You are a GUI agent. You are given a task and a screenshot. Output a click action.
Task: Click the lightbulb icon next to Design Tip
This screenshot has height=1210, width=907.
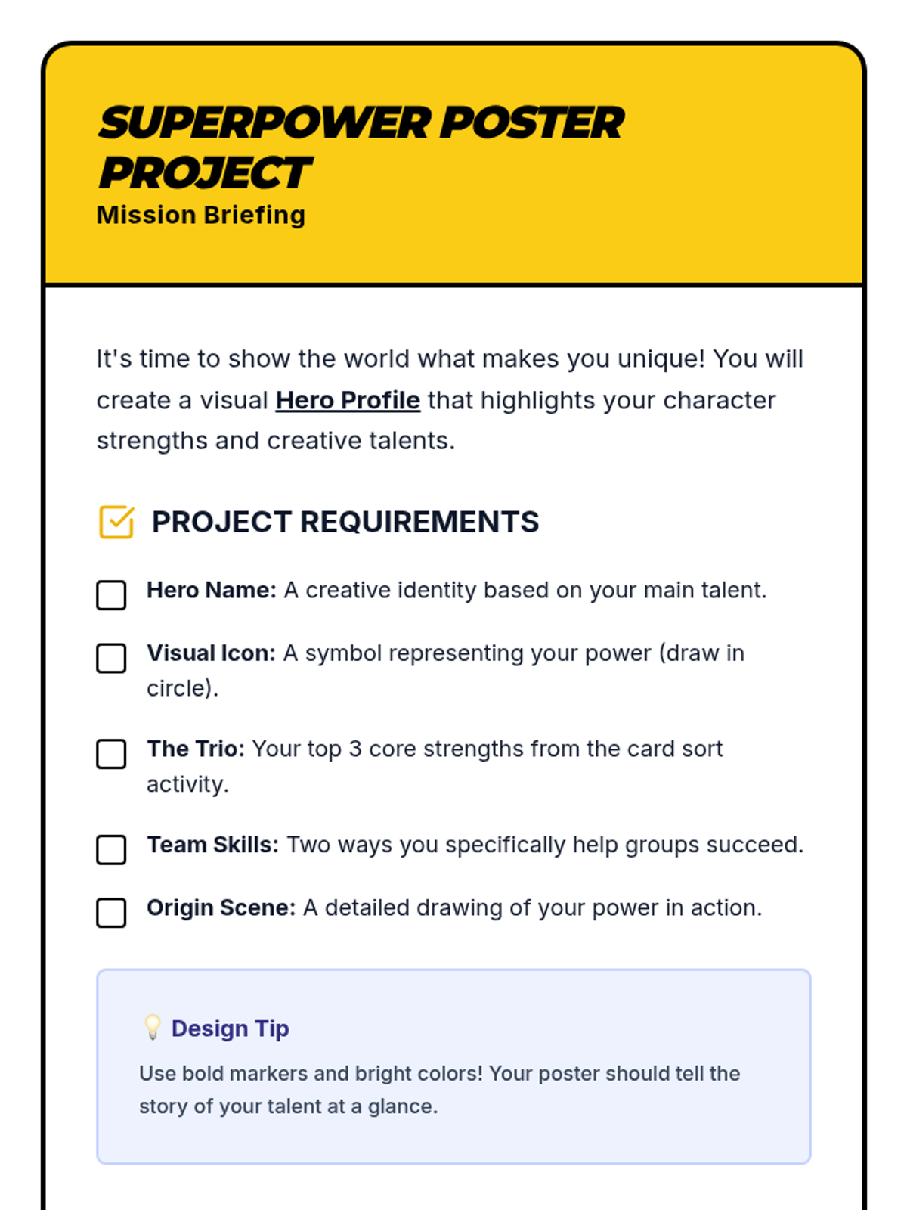[x=153, y=1028]
